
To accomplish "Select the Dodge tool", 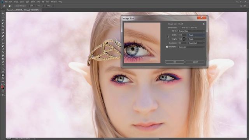I will tap(3, 59).
